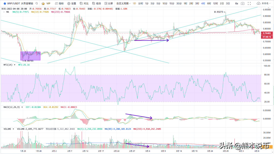Click the 组合 combination tool
The width and height of the screenshot is (274, 154).
click(x=97, y=4)
